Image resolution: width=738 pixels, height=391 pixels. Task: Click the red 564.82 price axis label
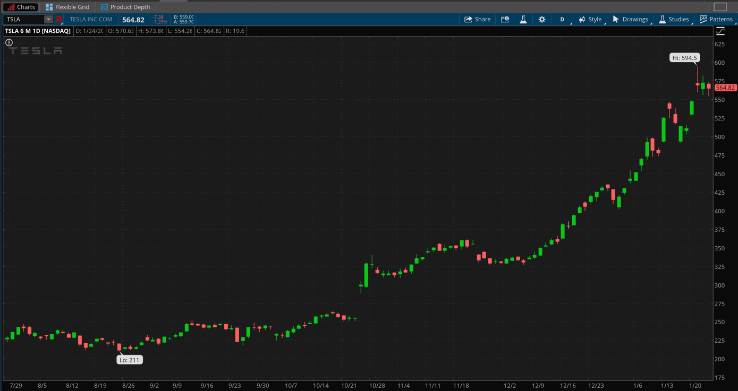tap(725, 88)
